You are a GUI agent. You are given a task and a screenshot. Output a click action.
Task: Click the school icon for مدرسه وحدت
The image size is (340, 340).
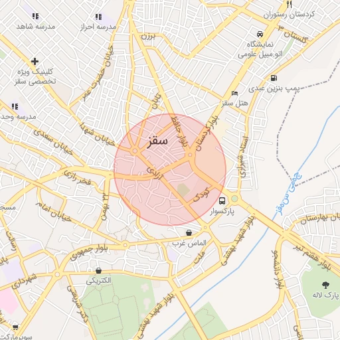click(x=15, y=107)
